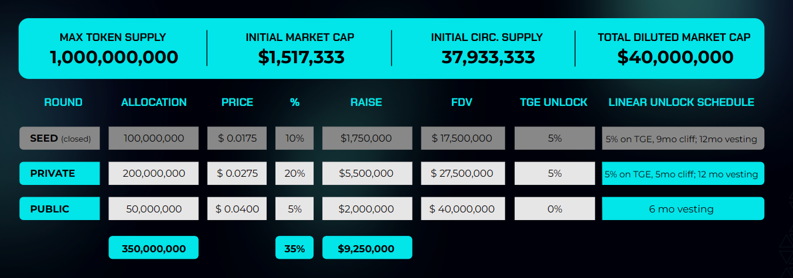Image resolution: width=793 pixels, height=278 pixels.
Task: Click the 35% total percentage box
Action: pyautogui.click(x=294, y=248)
